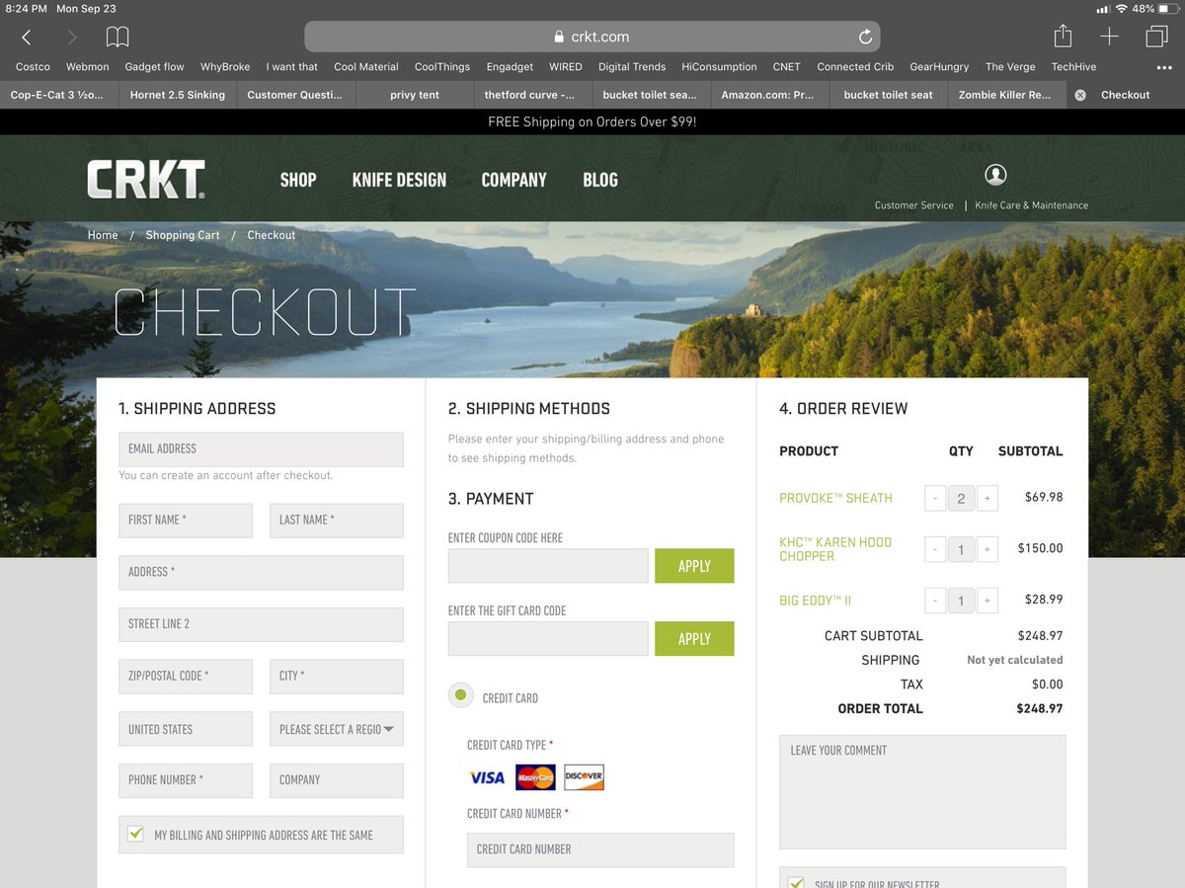Tap the Safari forward arrow
Image resolution: width=1185 pixels, height=888 pixels.
click(x=71, y=38)
